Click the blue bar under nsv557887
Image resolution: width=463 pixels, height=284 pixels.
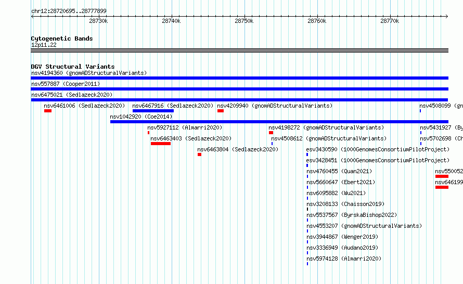[x=239, y=89]
